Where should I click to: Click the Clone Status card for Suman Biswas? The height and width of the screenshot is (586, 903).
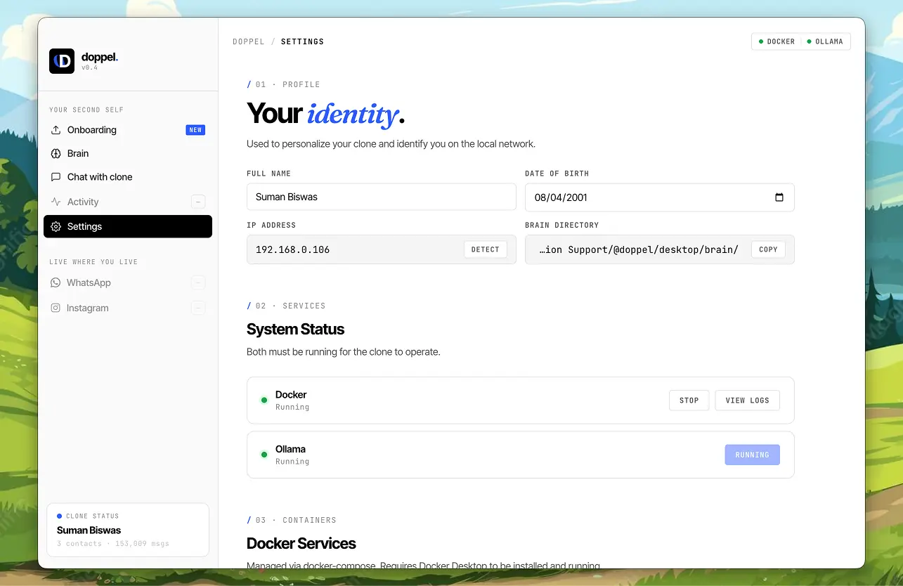128,530
